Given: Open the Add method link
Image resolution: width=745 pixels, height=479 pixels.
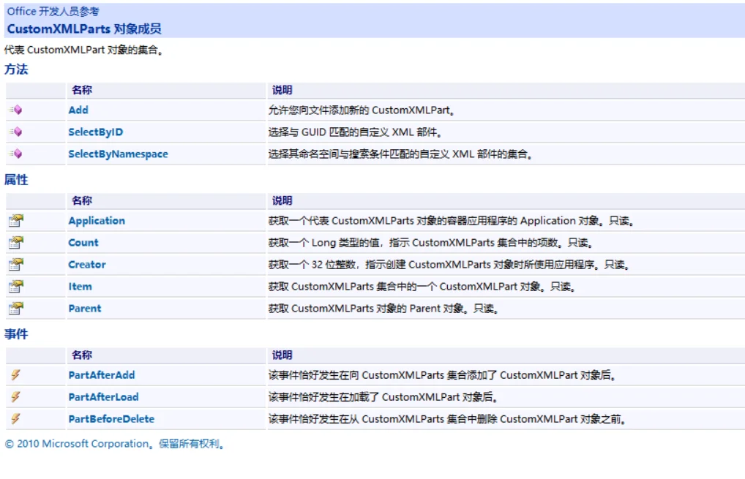Looking at the screenshot, I should (78, 110).
